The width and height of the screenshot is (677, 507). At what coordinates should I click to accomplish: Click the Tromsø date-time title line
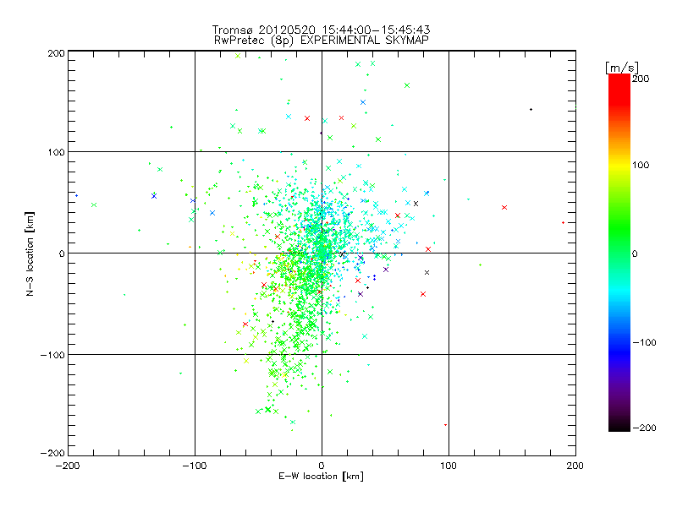[321, 30]
